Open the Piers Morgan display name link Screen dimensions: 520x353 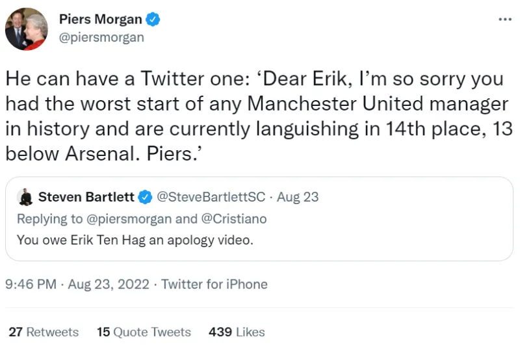[x=100, y=20]
